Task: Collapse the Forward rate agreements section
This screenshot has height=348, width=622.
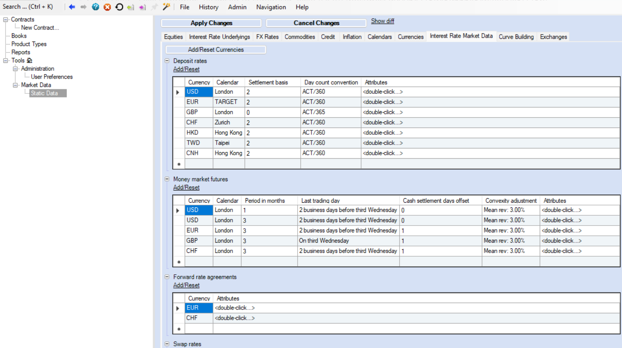Action: pyautogui.click(x=167, y=277)
